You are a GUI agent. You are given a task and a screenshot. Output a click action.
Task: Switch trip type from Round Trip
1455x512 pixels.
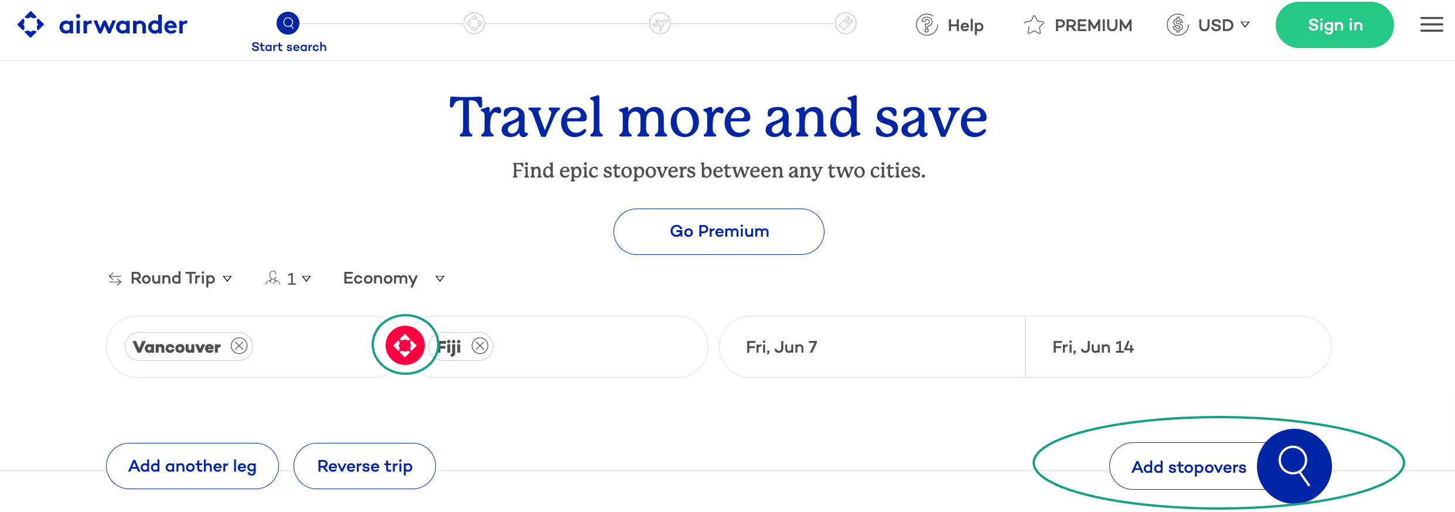173,278
